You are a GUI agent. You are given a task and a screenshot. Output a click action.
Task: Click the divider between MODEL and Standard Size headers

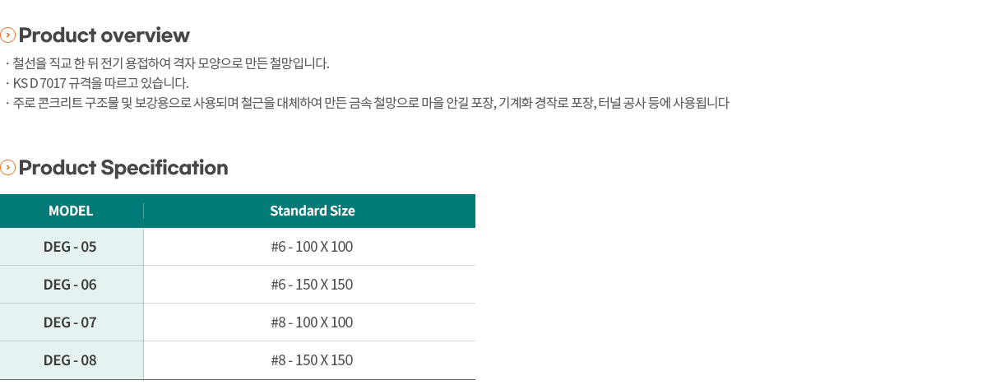coord(143,211)
